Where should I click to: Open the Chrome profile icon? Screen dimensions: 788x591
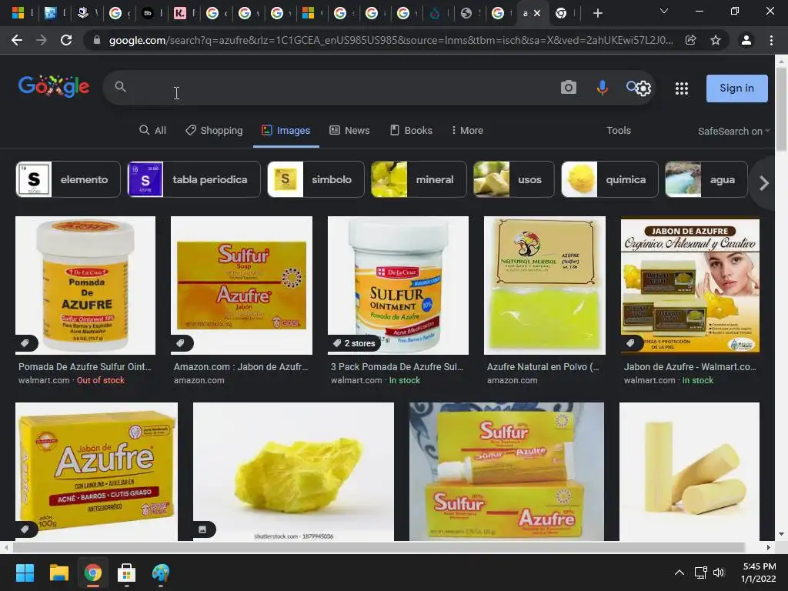(746, 40)
